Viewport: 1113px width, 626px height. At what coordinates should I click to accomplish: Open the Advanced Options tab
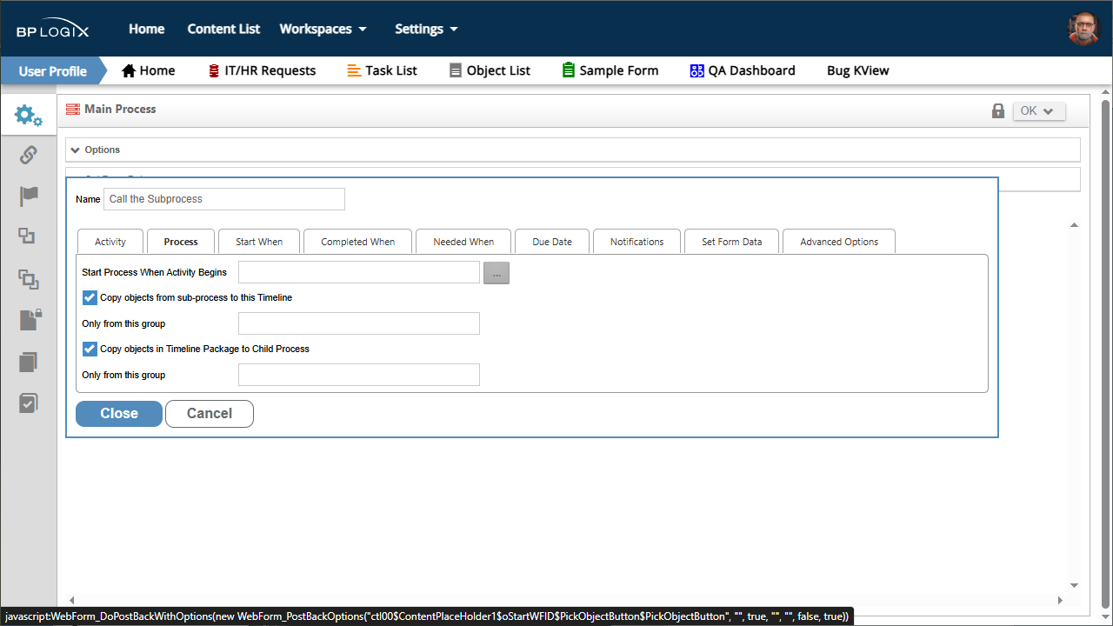click(839, 242)
